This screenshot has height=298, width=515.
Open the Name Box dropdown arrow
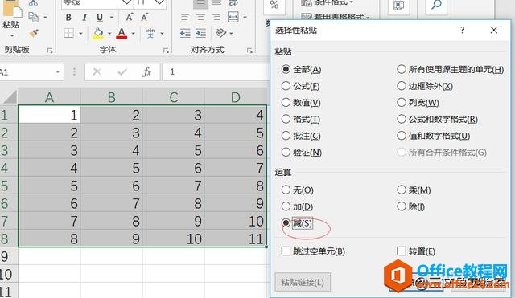[57, 71]
